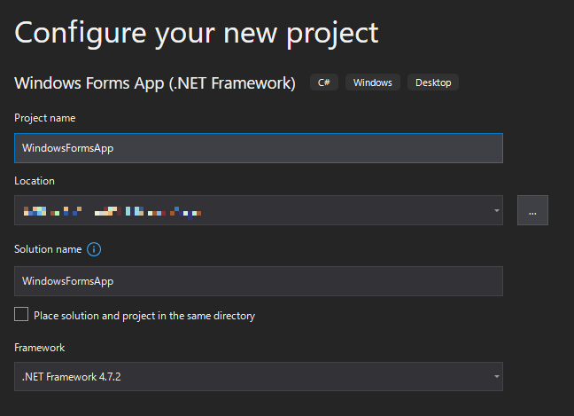
Task: Click the "Location" label
Action: (x=35, y=181)
